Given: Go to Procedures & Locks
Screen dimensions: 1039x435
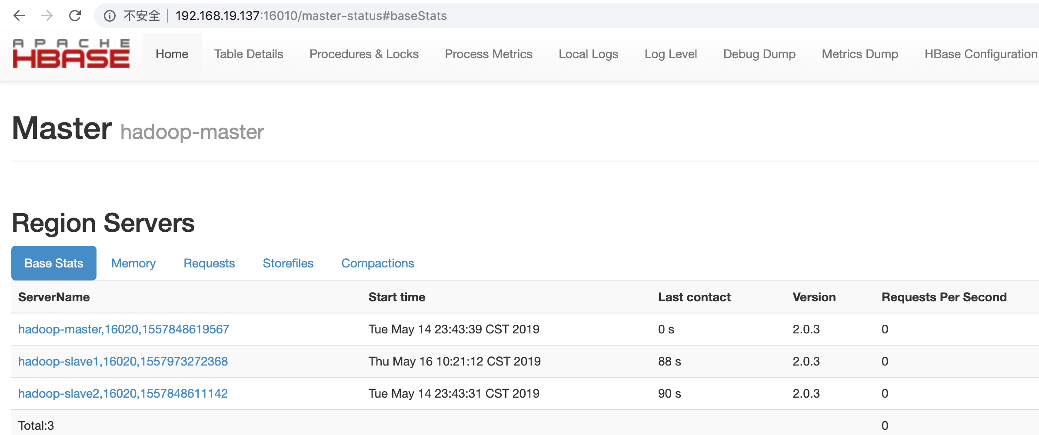Looking at the screenshot, I should click(364, 54).
